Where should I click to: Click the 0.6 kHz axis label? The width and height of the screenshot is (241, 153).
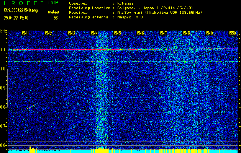pyautogui.click(x=3, y=145)
